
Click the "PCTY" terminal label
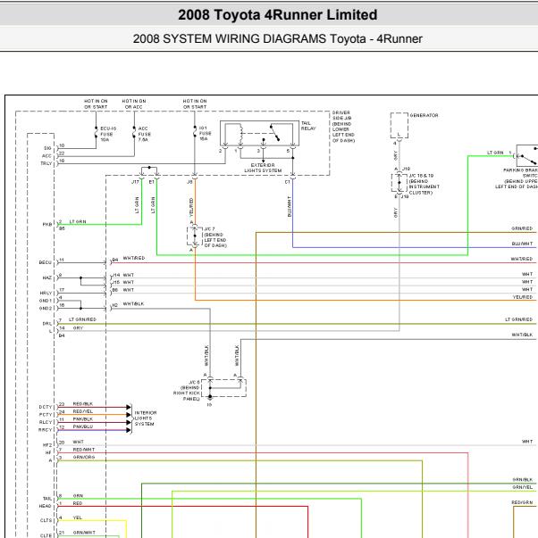46,415
